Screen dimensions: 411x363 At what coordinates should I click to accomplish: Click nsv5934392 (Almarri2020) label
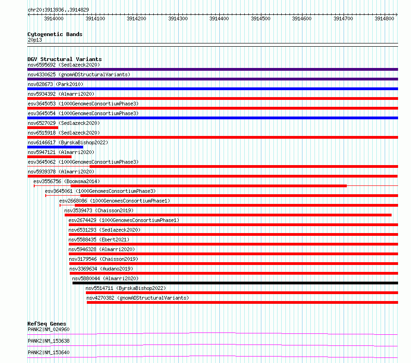pyautogui.click(x=61, y=94)
